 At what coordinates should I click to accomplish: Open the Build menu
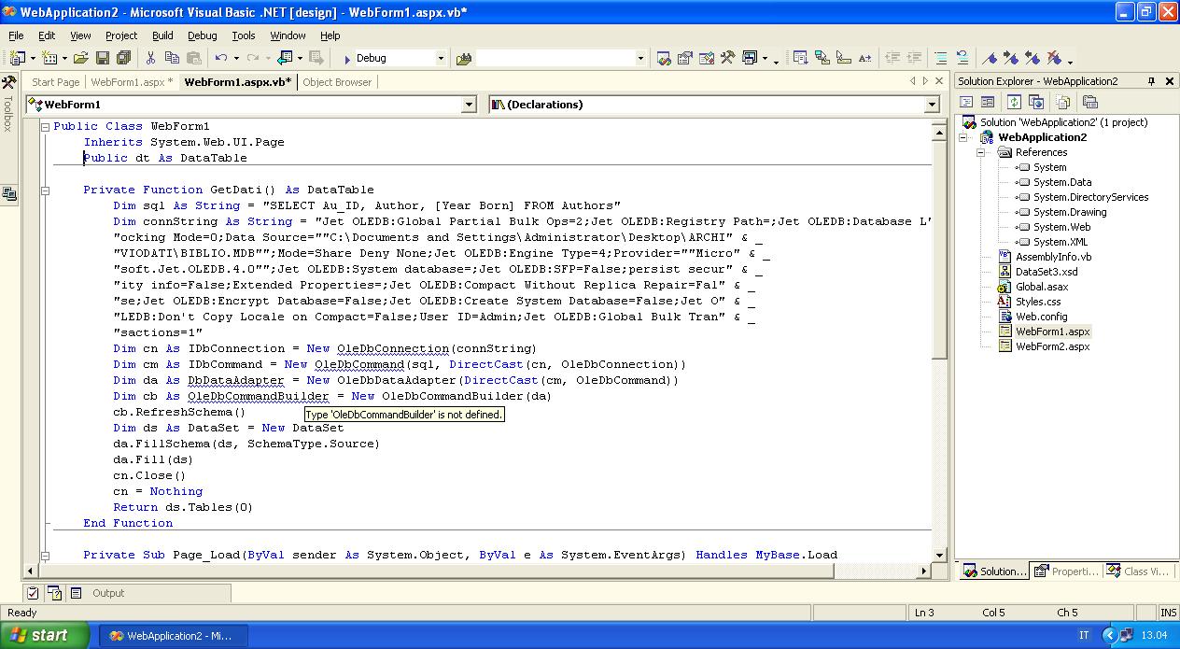click(x=162, y=35)
